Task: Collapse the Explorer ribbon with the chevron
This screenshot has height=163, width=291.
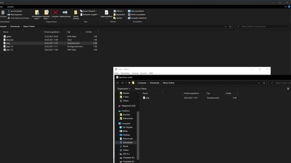Action: pos(286,7)
